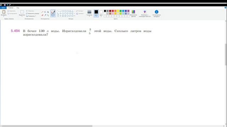227x127 pixels.
Task: Click Undo arrow in quick access toolbar
Action: [x=7, y=5]
